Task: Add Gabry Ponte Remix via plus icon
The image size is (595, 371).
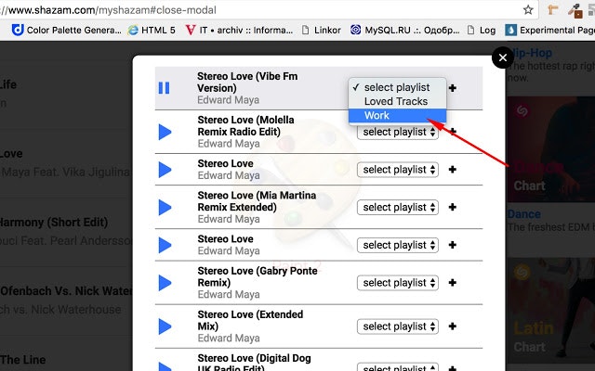Action: [453, 282]
